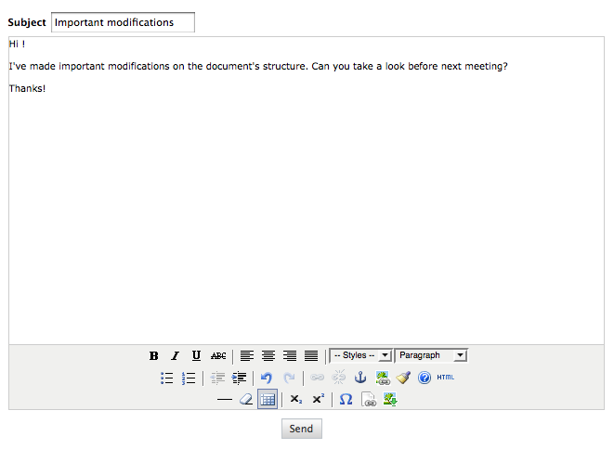The height and width of the screenshot is (449, 614).
Task: Insert a bulleted list
Action: point(167,378)
